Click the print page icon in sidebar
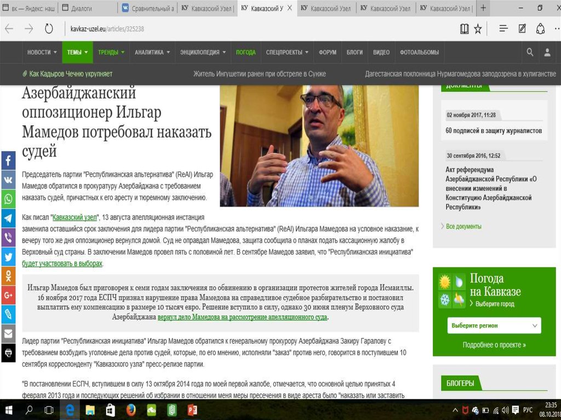Viewport: 561px width, 420px height. coord(8,353)
